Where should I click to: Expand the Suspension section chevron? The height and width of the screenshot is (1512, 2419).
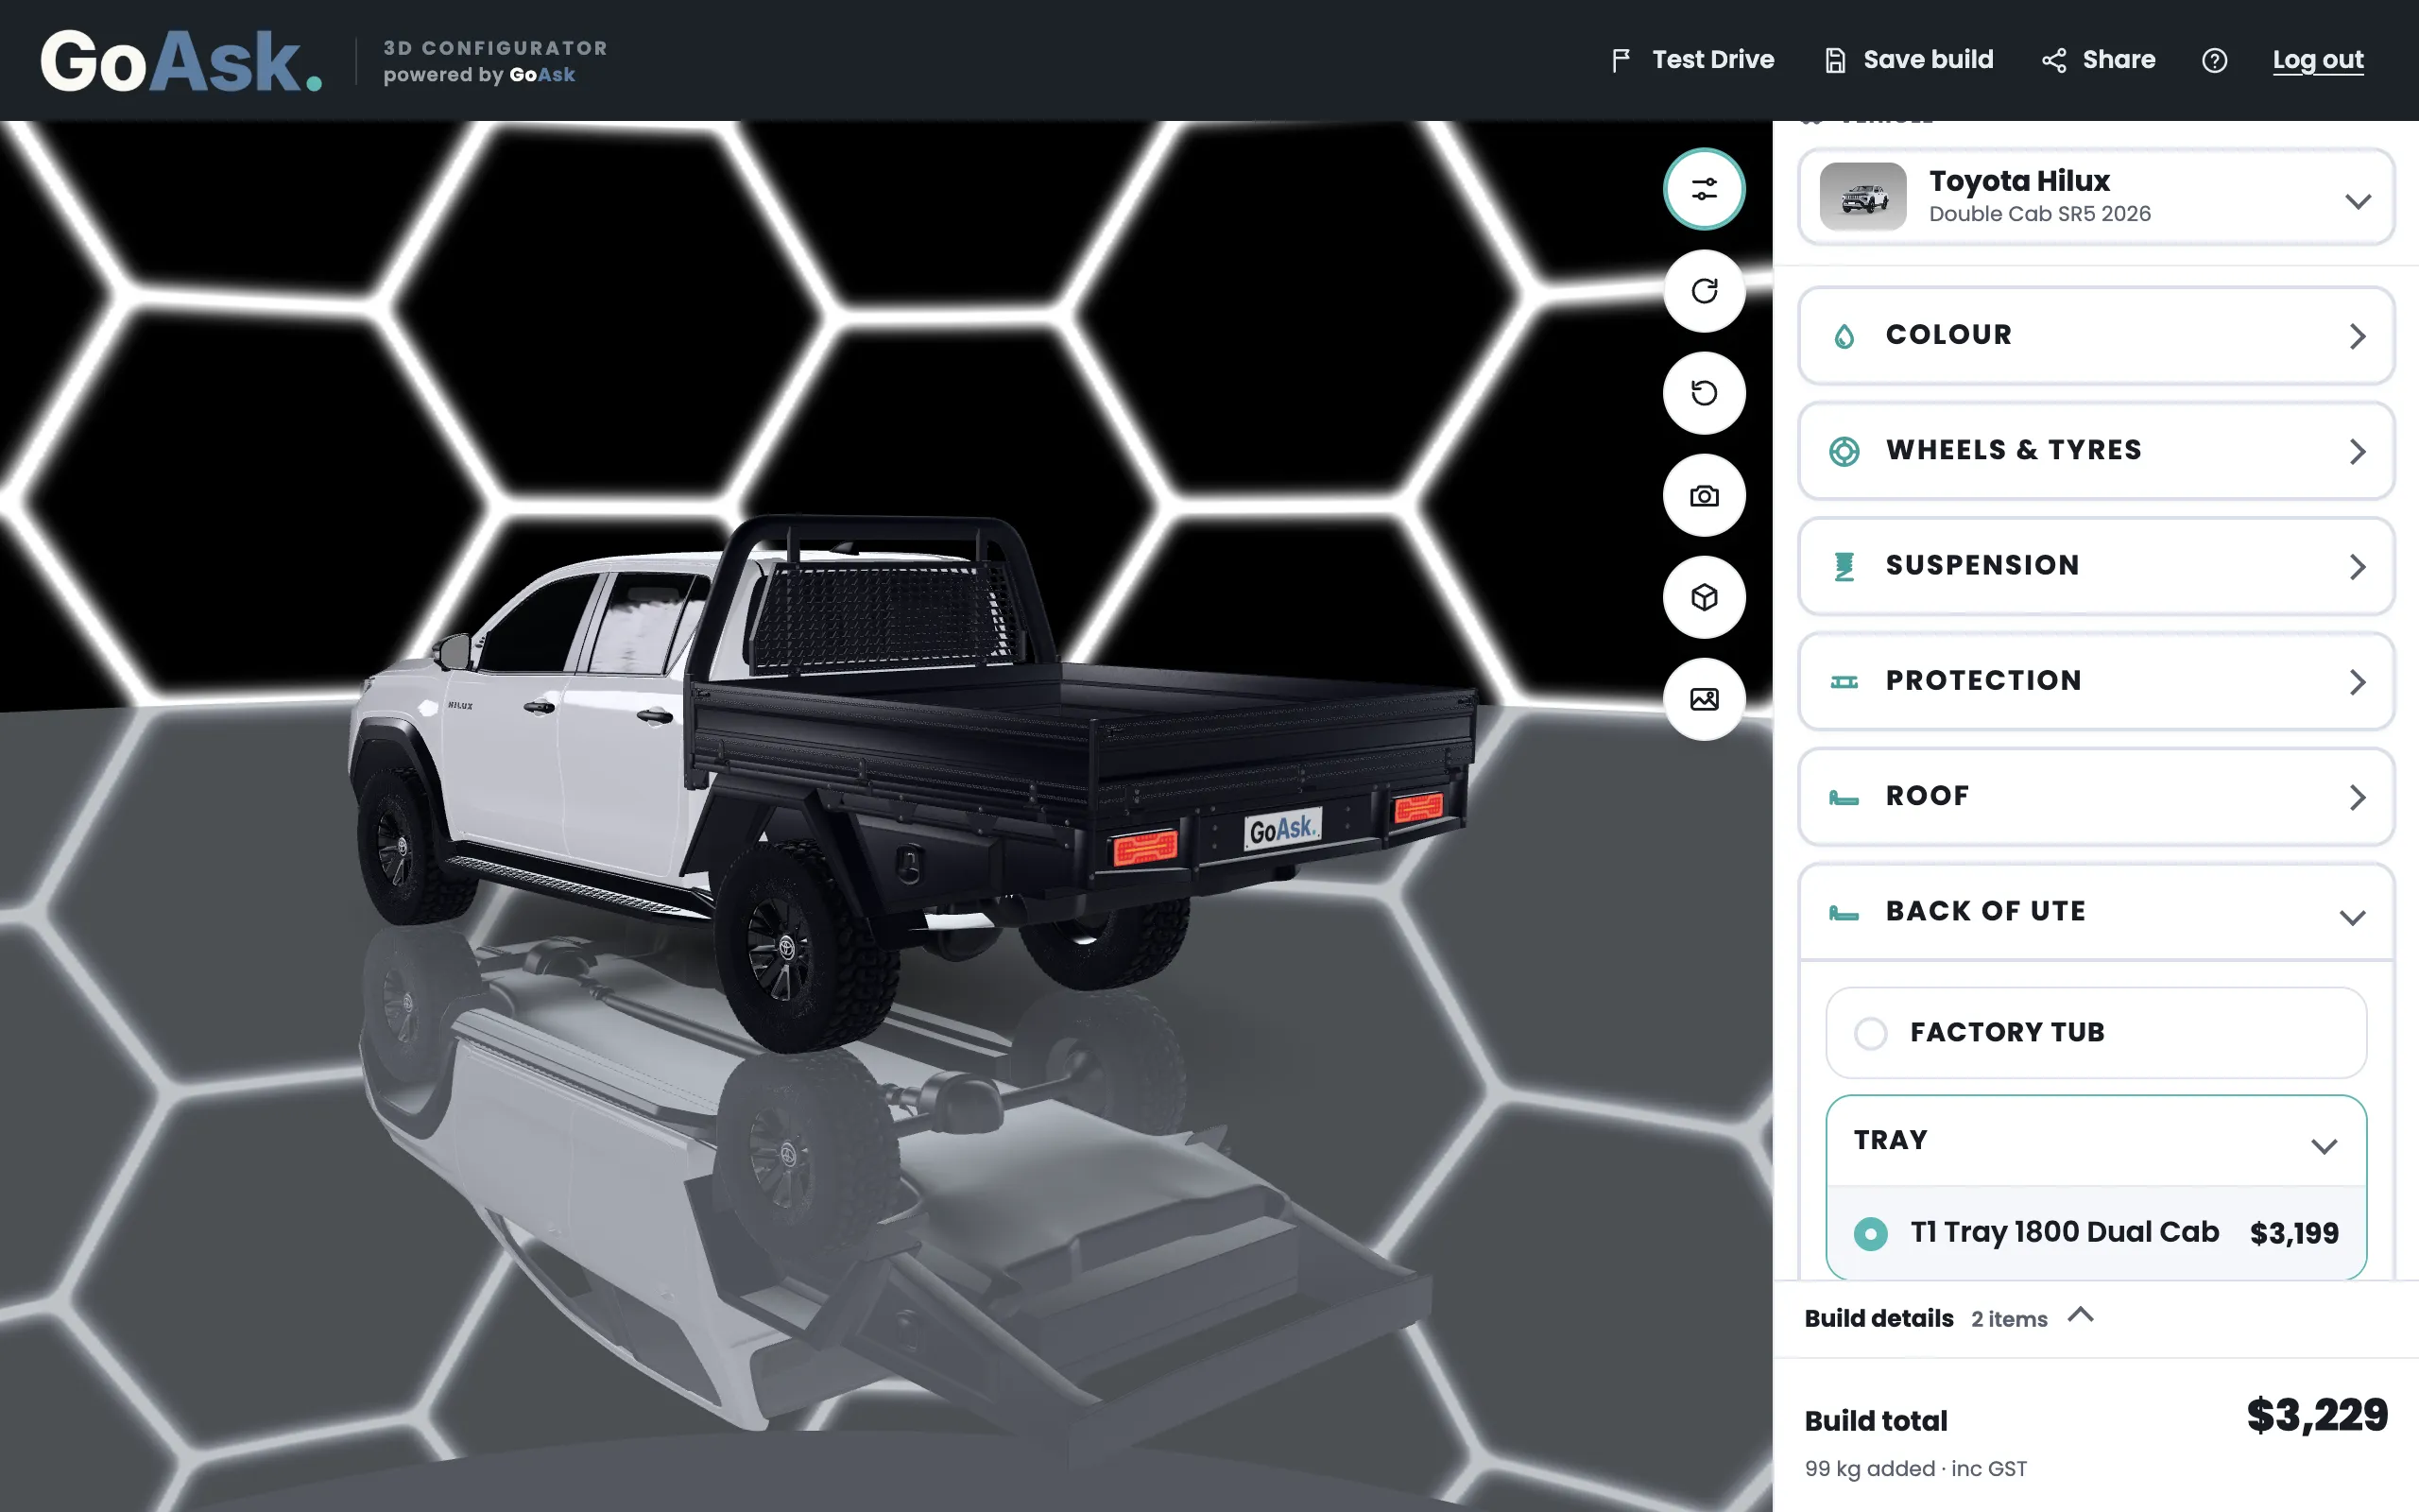pos(2357,567)
